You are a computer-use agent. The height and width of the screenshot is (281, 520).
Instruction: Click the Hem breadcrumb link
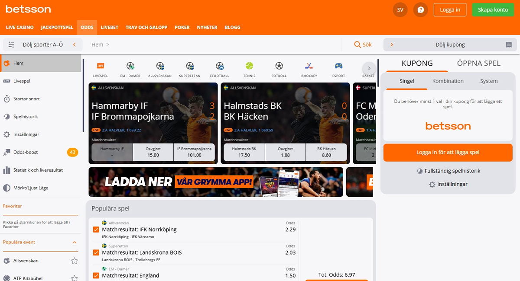point(97,45)
